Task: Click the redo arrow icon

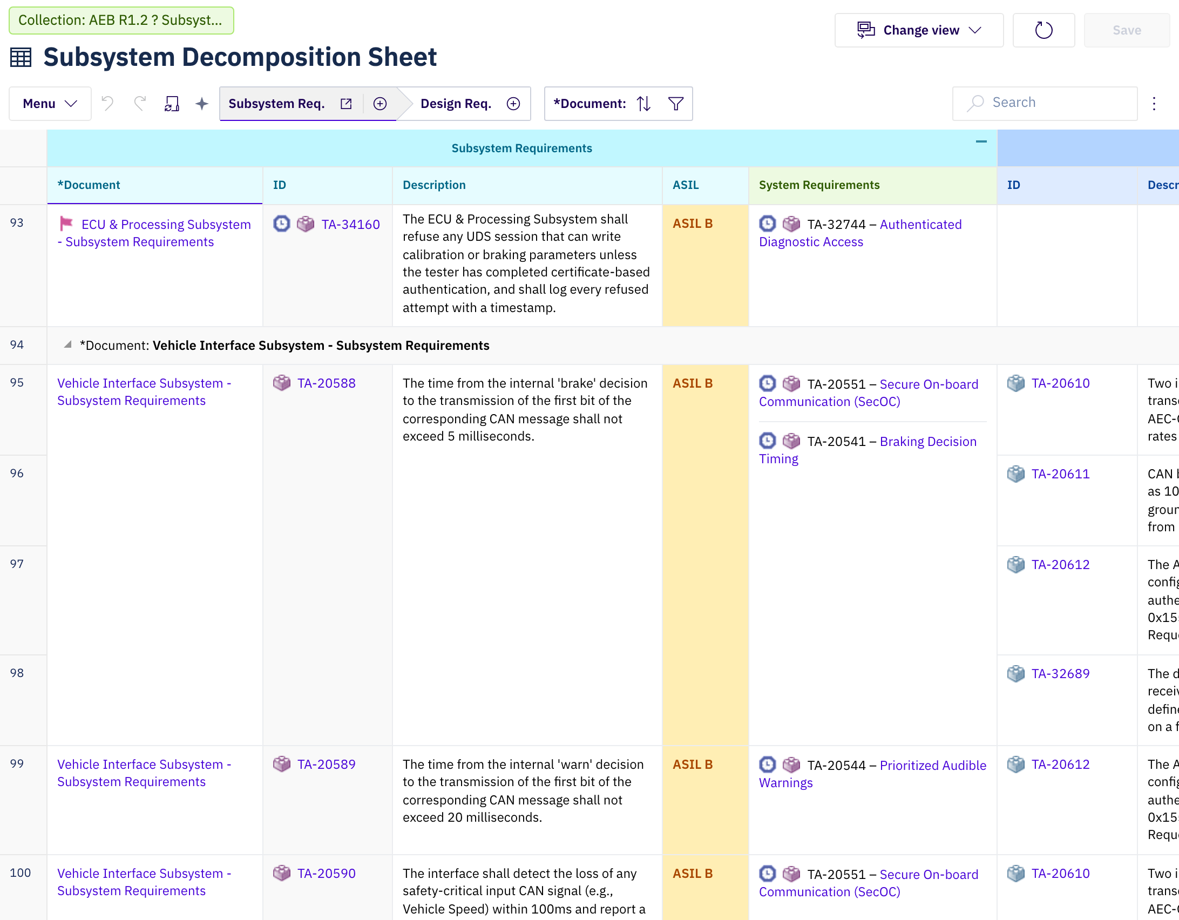Action: 140,103
